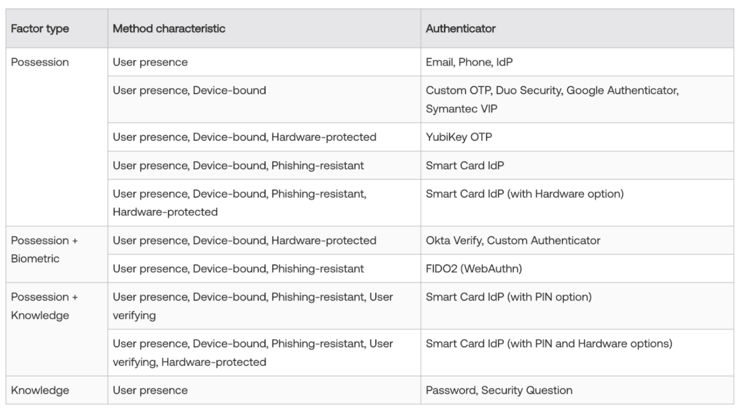Click the "Authenticator" column header

(461, 28)
